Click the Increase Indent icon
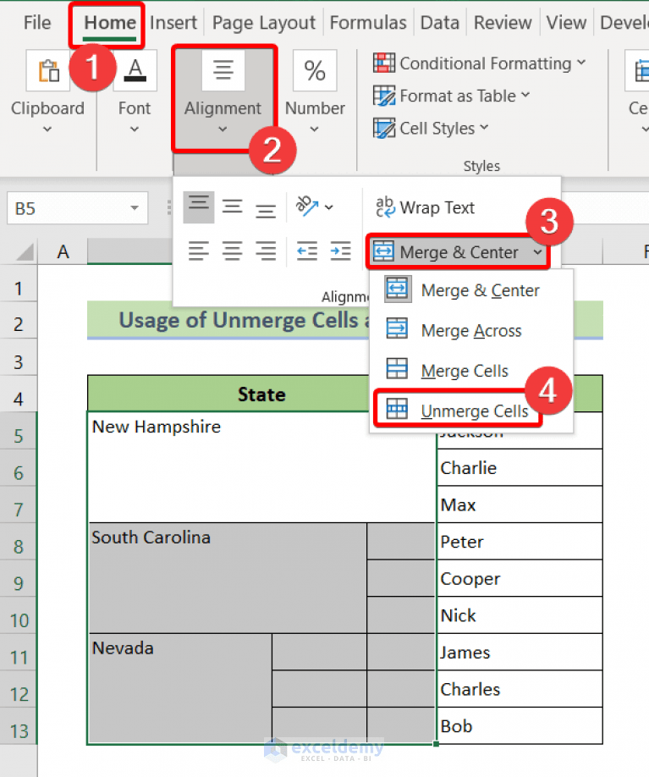 pyautogui.click(x=340, y=251)
